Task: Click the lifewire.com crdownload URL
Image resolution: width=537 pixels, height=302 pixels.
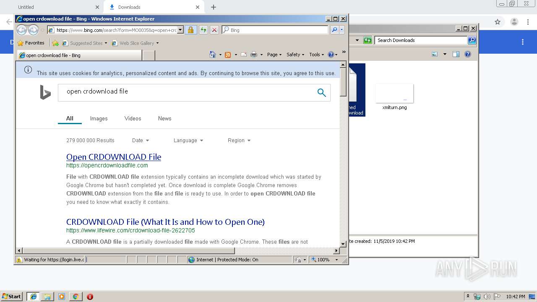Action: click(x=130, y=230)
